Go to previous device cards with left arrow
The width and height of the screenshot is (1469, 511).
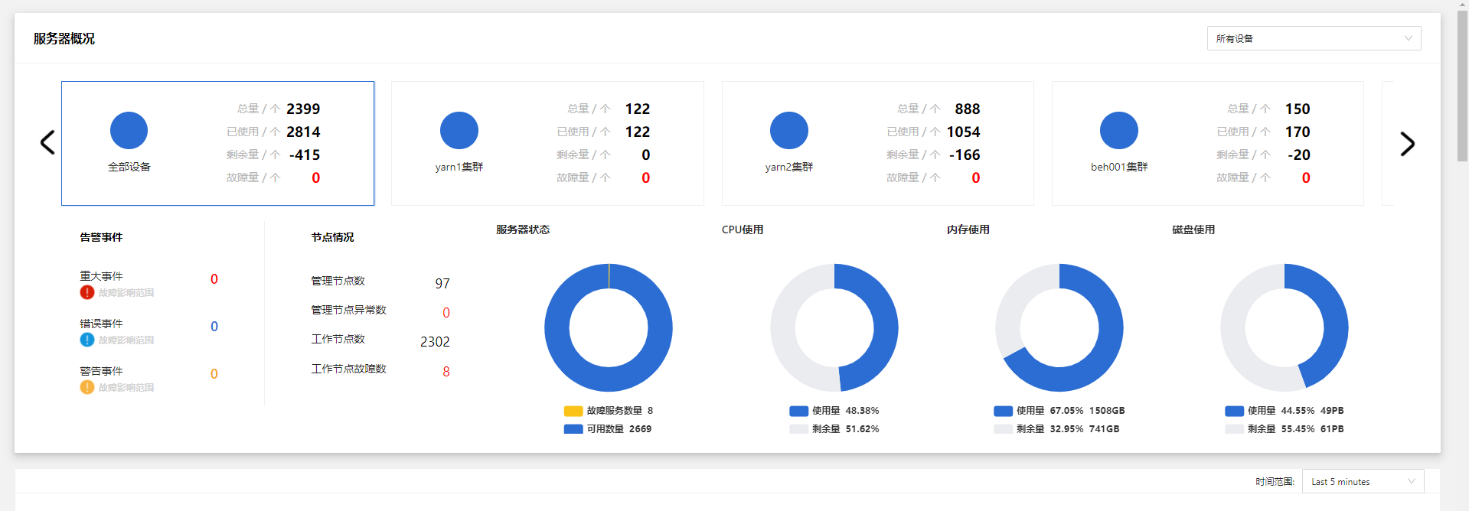click(x=47, y=142)
